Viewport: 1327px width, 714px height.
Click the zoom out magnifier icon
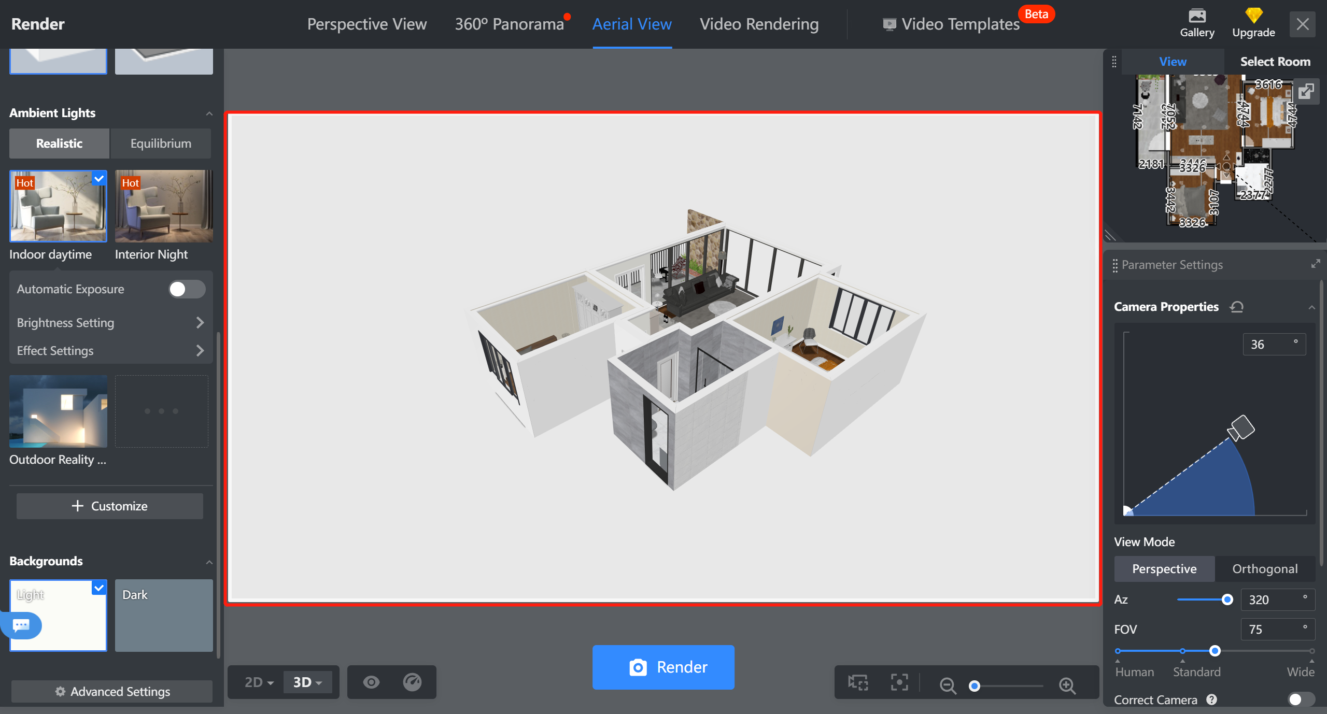[948, 686]
